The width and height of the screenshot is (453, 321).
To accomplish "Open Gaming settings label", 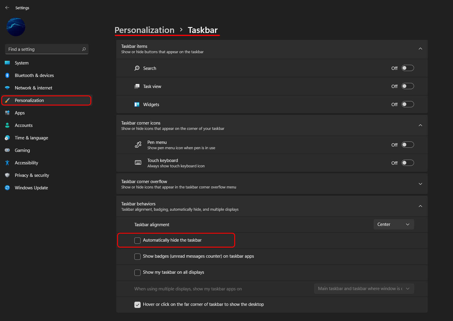I will [x=22, y=150].
